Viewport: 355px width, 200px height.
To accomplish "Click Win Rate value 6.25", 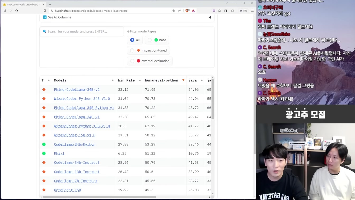I will click(x=122, y=153).
